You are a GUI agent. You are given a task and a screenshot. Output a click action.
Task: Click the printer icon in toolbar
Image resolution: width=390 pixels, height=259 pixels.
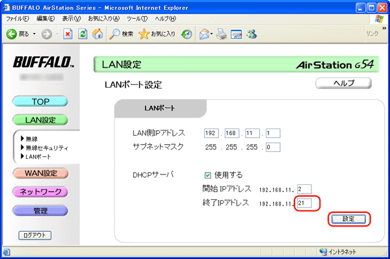pos(222,34)
